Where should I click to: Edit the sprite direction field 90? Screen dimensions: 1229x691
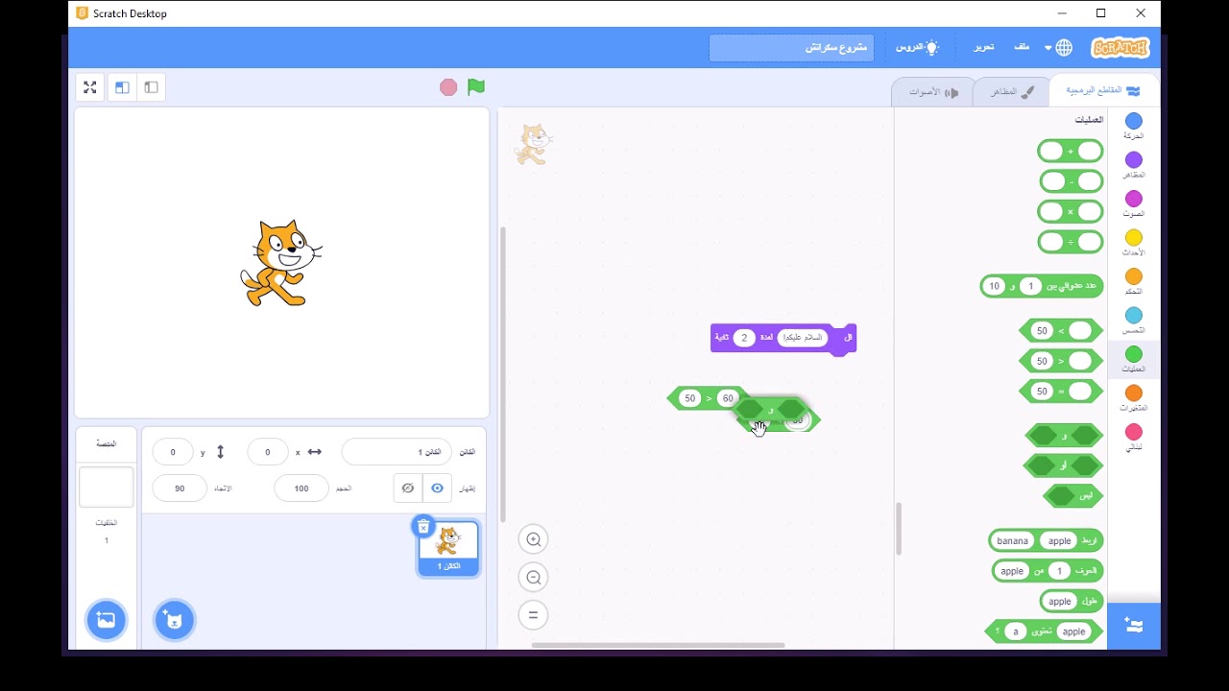click(x=180, y=488)
